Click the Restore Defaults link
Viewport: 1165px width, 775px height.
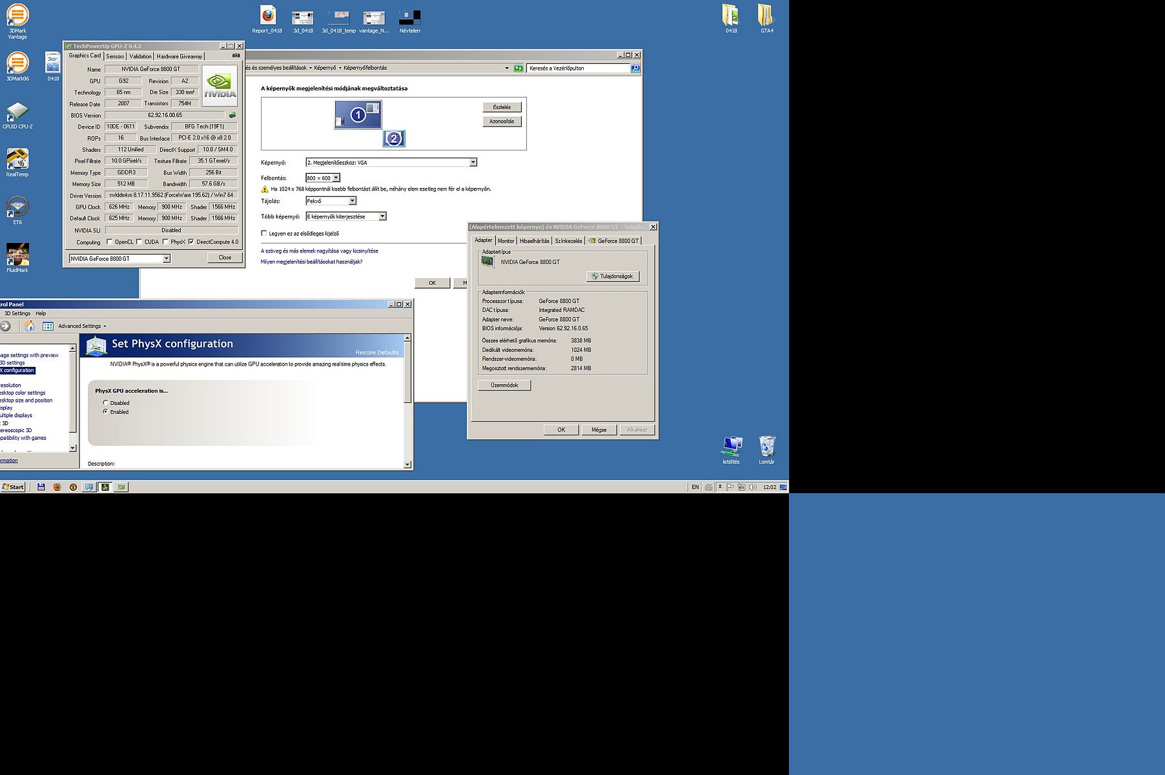coord(376,352)
